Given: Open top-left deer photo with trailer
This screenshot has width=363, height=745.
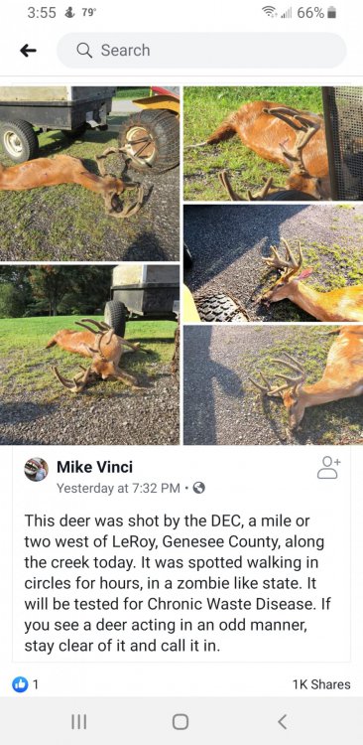Looking at the screenshot, I should (x=89, y=174).
